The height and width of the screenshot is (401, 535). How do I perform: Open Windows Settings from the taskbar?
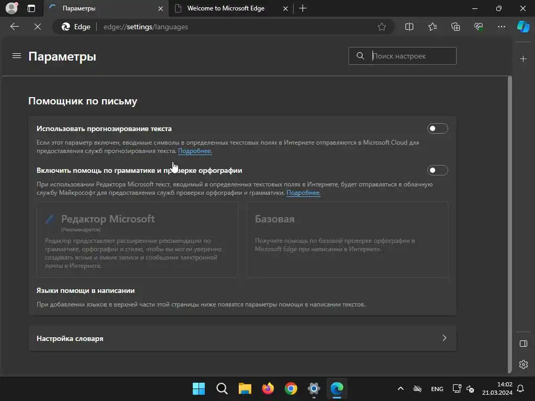pos(314,388)
